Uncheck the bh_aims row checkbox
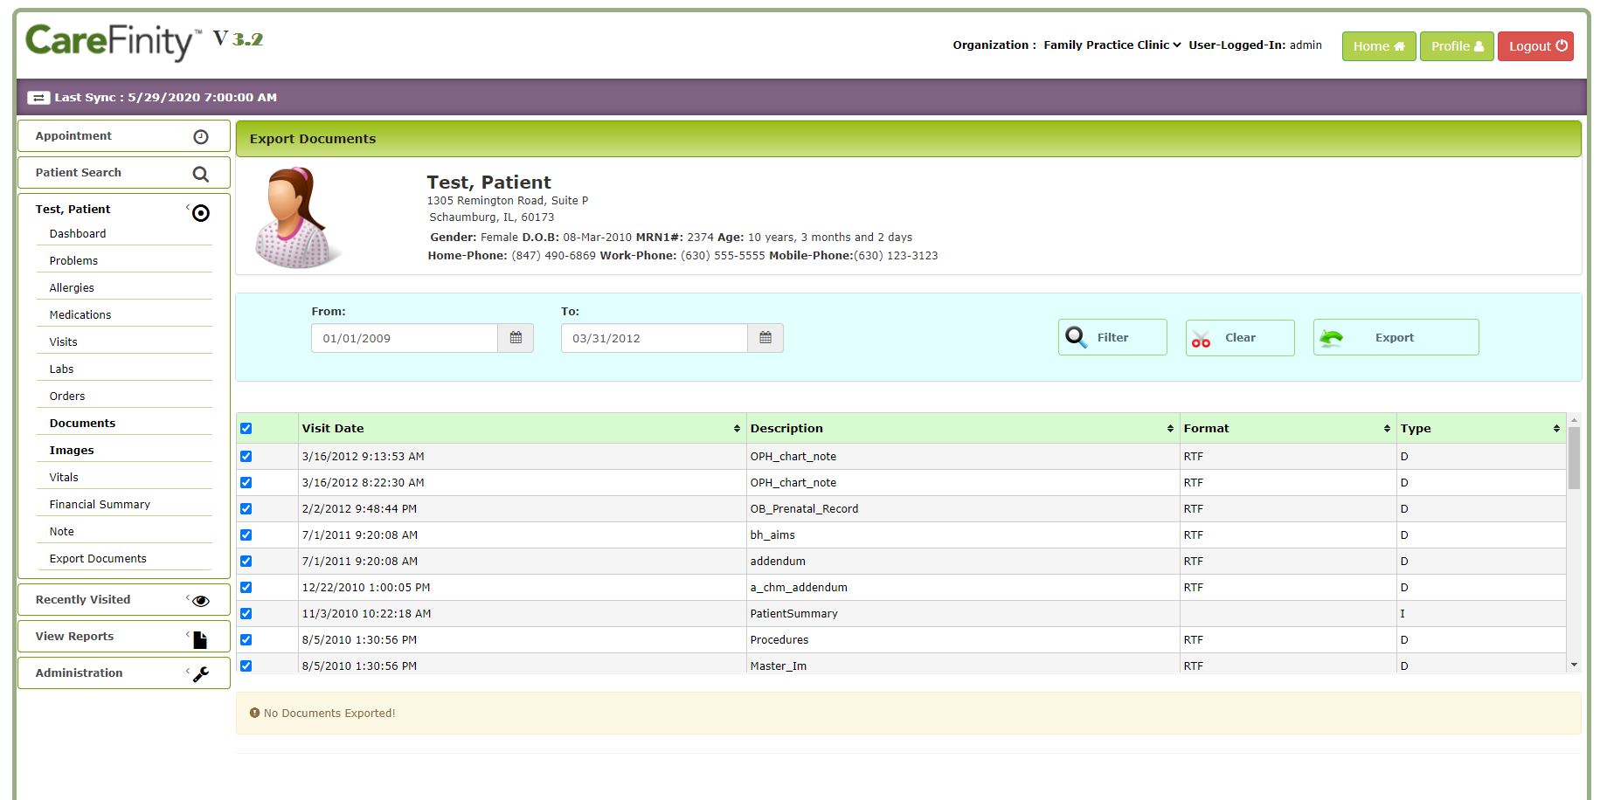The image size is (1600, 800). (x=246, y=534)
